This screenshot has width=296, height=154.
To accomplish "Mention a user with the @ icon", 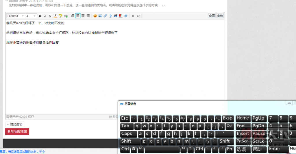I will [126, 16].
